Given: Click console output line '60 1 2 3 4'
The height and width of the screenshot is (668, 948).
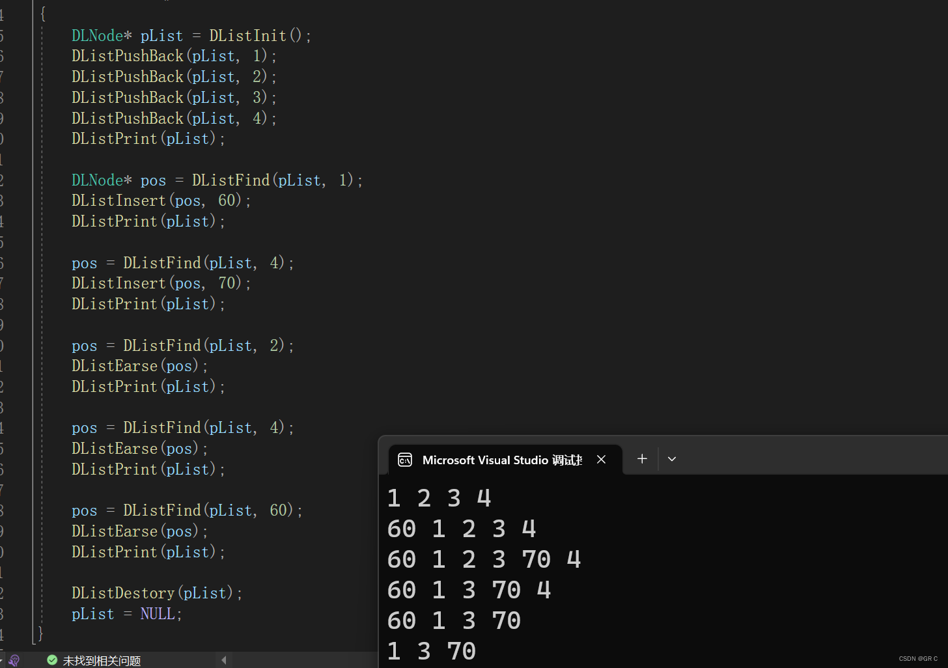Looking at the screenshot, I should pyautogui.click(x=462, y=529).
